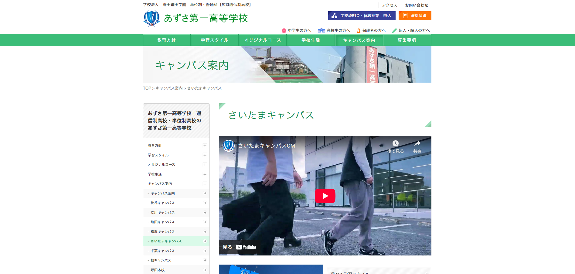Select the 募集要項 navigation tab
Viewport: 575px width, 274px height.
(x=407, y=40)
